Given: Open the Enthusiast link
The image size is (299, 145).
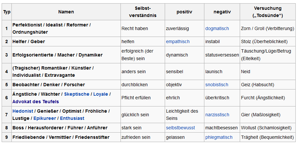Looking at the screenshot, I should [72, 119].
